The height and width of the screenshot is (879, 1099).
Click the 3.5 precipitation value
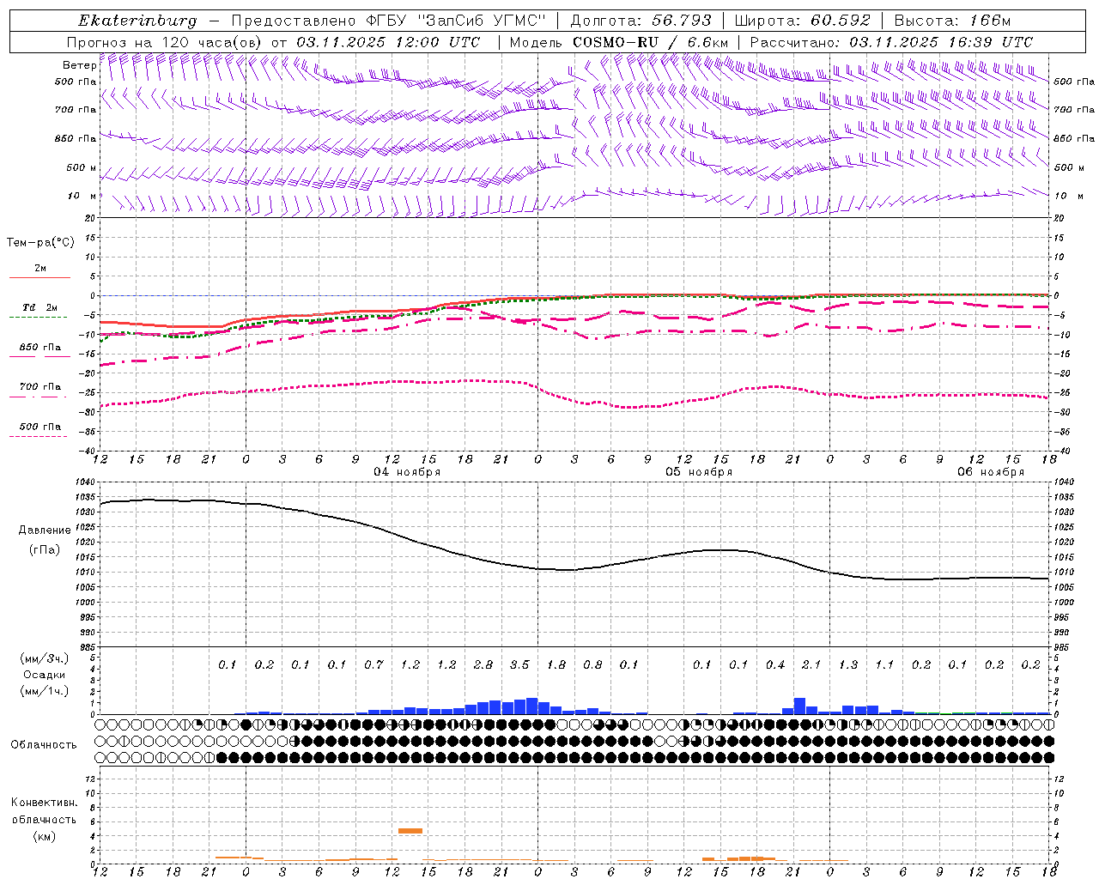pyautogui.click(x=519, y=665)
